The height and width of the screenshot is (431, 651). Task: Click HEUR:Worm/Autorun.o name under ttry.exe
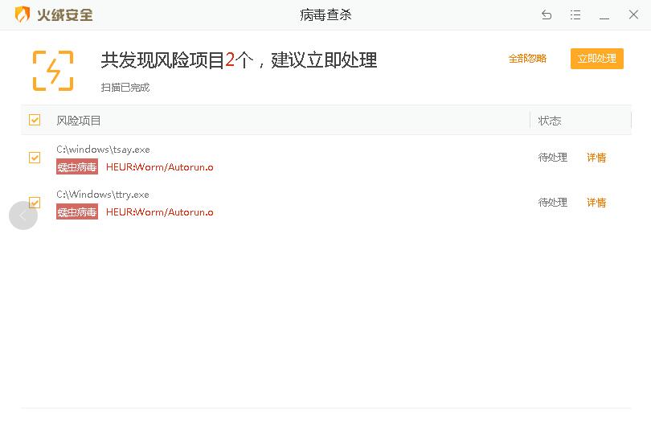160,212
